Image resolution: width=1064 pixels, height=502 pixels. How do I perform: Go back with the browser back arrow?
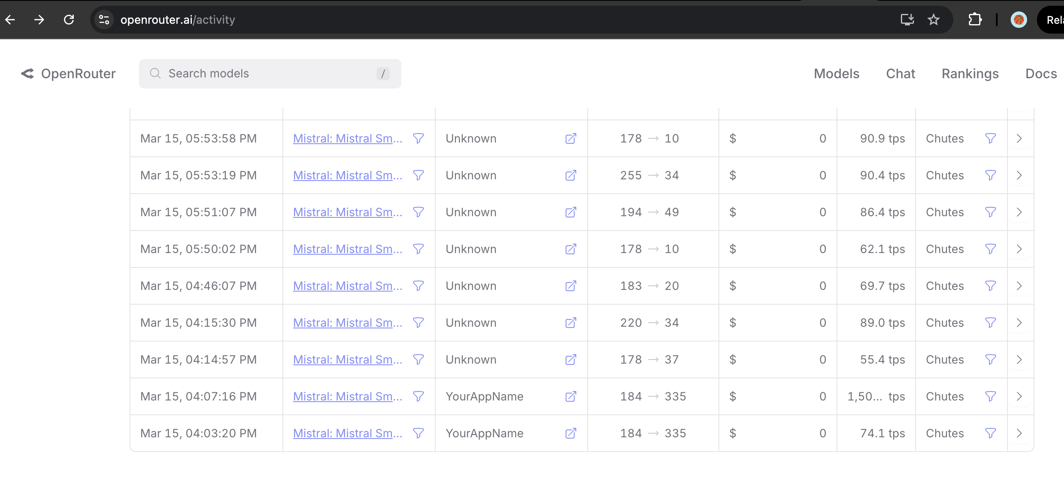(10, 20)
